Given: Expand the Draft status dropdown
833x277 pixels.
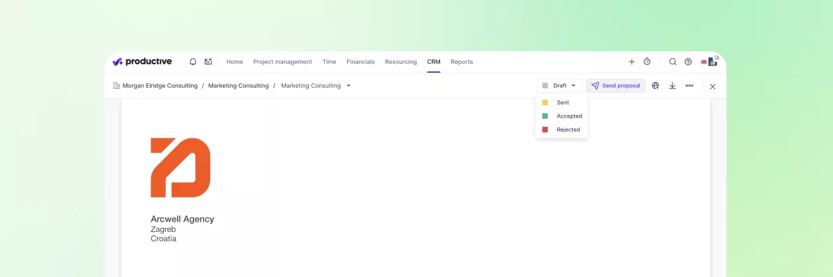Looking at the screenshot, I should (x=559, y=86).
